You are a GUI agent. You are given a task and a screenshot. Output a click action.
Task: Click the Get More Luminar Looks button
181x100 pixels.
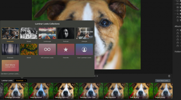coord(10,66)
